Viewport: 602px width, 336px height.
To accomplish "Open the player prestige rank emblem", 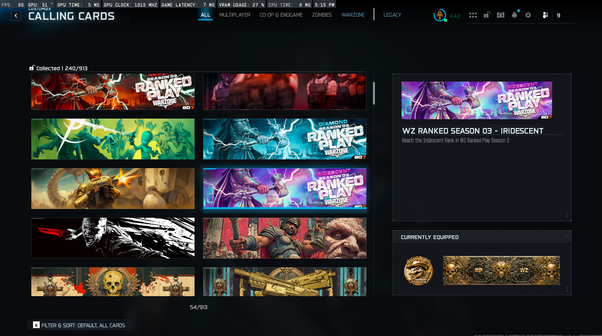I will click(440, 15).
